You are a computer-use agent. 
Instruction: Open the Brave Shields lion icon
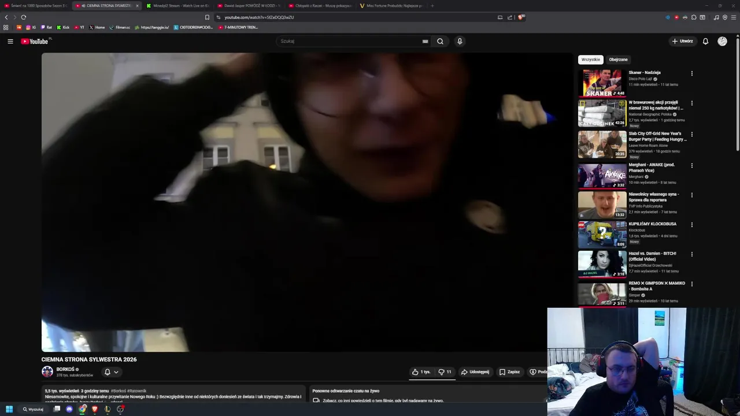[521, 17]
